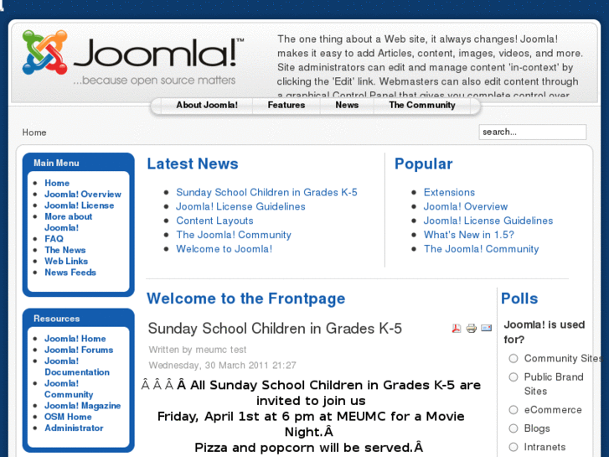Open Joomla! Overview in Popular list

[465, 206]
